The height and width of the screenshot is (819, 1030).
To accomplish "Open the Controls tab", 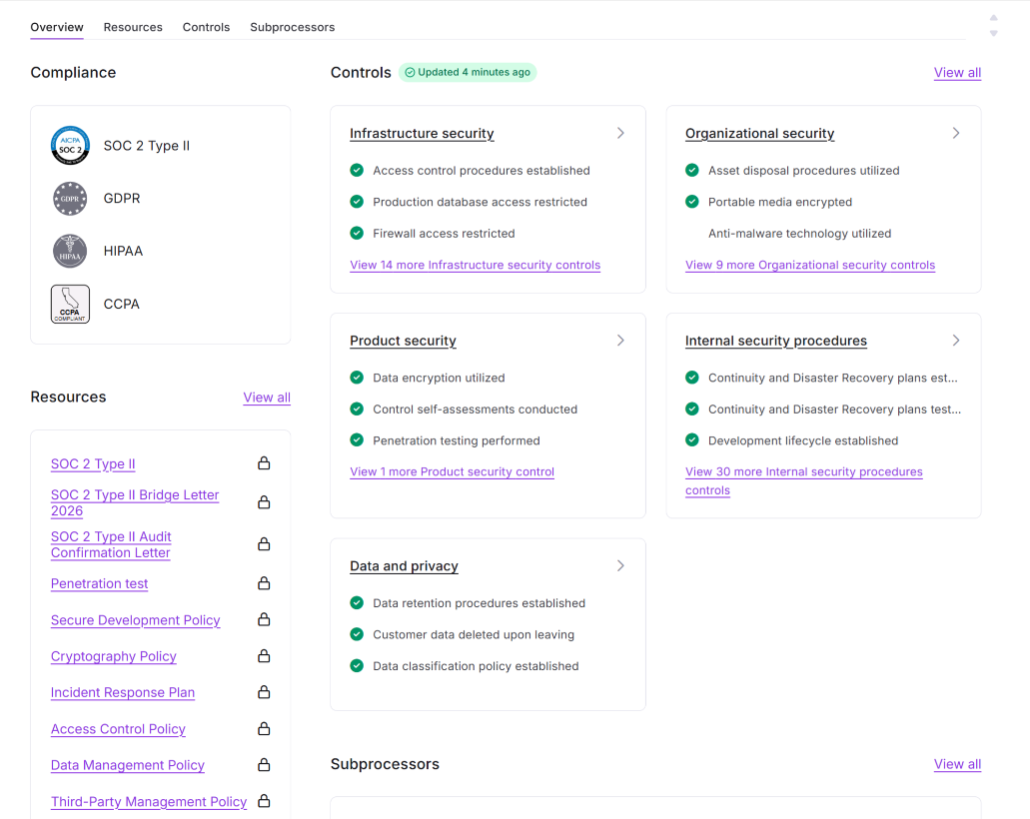I will pyautogui.click(x=206, y=27).
